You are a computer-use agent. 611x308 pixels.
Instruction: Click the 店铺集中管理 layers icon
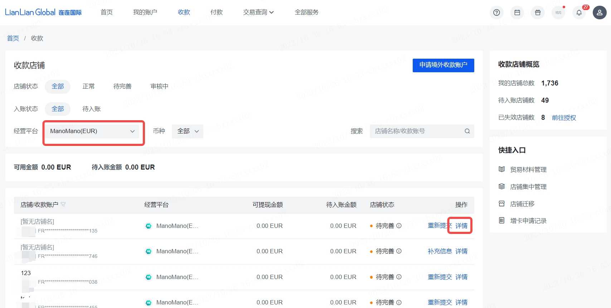(502, 186)
